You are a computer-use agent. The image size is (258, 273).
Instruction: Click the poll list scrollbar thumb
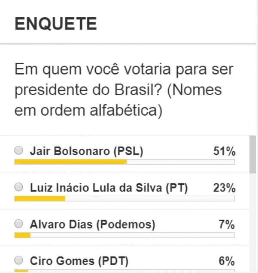pyautogui.click(x=253, y=155)
